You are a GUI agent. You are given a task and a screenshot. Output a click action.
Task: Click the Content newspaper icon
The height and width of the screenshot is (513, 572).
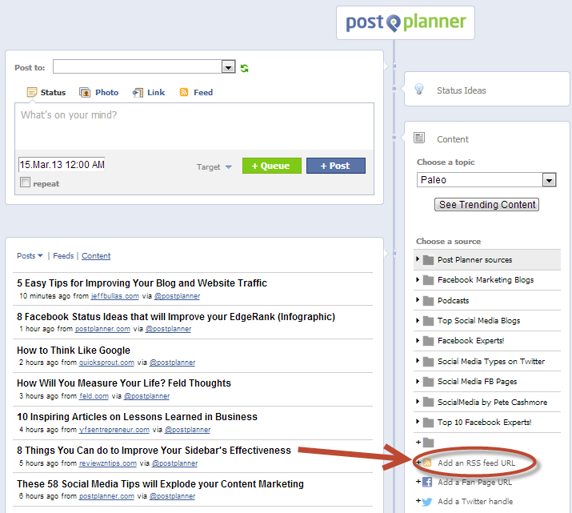419,138
